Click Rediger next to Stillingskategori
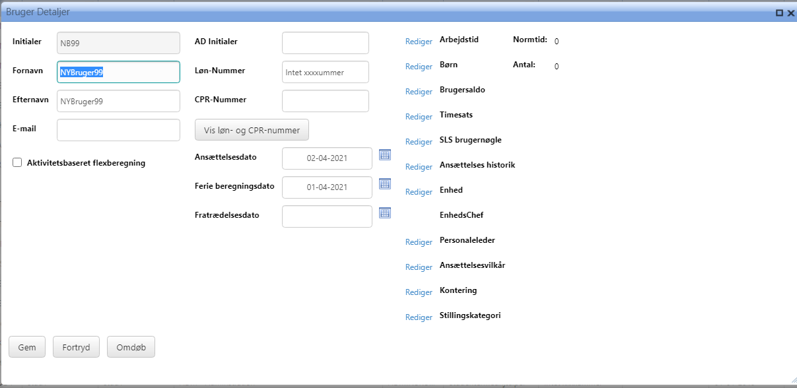Screen dimensions: 797x388 click(419, 317)
